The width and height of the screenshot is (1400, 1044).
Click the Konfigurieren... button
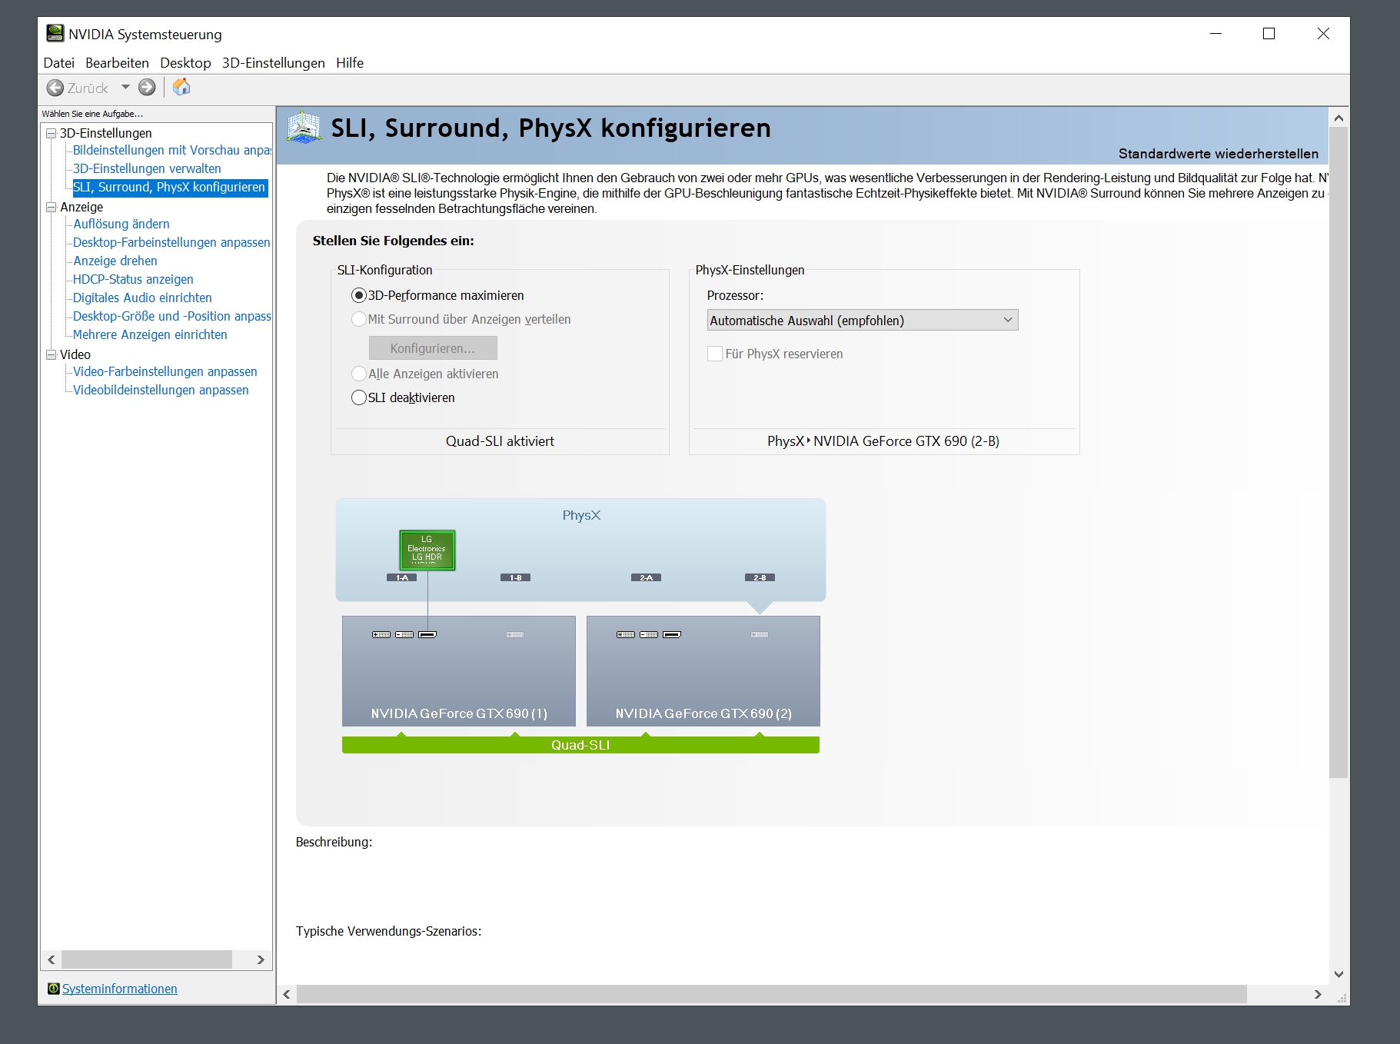click(x=433, y=348)
